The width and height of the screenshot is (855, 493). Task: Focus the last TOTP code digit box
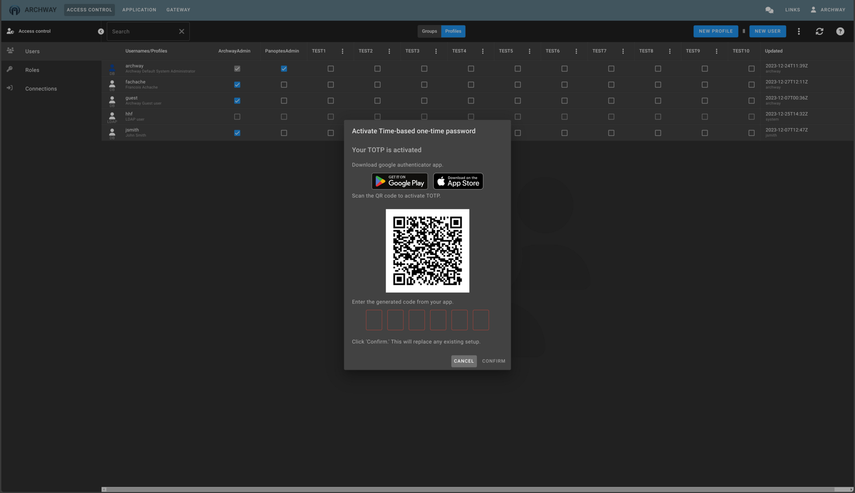[x=480, y=320]
